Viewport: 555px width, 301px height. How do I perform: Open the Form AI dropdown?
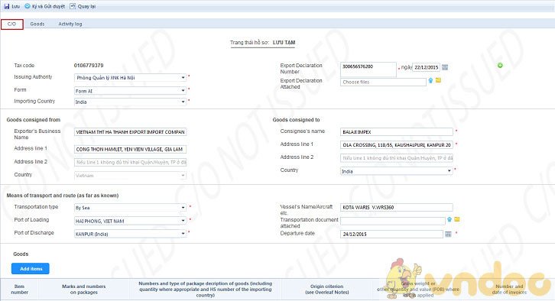[183, 91]
